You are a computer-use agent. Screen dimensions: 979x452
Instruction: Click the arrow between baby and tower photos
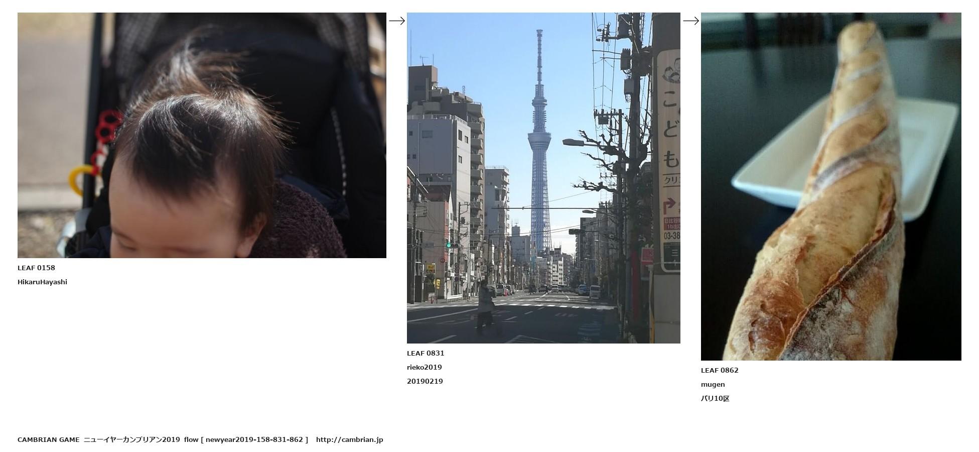pyautogui.click(x=396, y=21)
